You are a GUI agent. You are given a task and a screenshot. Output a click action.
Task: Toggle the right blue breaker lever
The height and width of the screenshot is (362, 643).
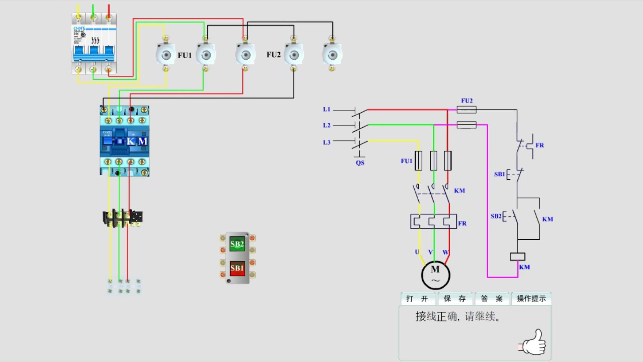(x=109, y=50)
